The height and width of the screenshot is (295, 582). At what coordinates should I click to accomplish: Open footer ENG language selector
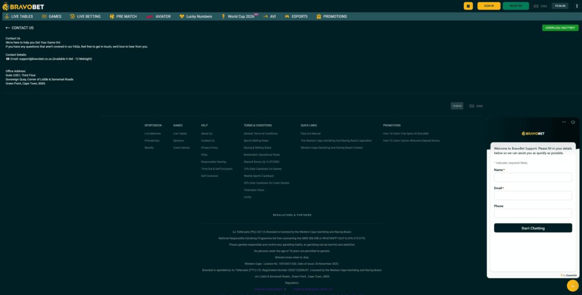476,106
